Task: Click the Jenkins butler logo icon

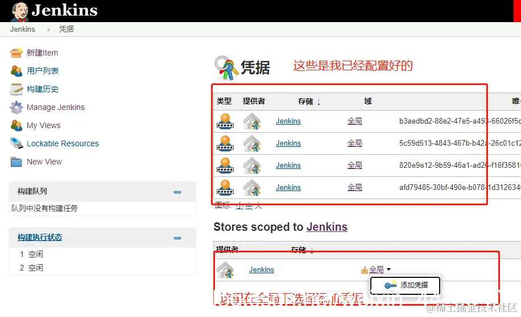Action: coord(19,11)
